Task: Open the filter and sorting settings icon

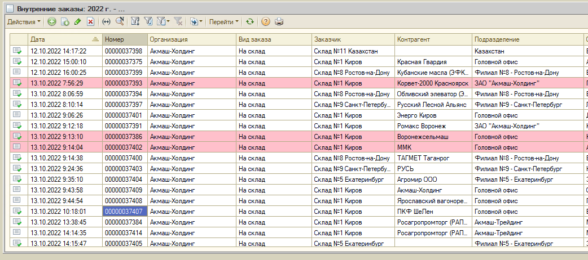Action: tap(135, 22)
